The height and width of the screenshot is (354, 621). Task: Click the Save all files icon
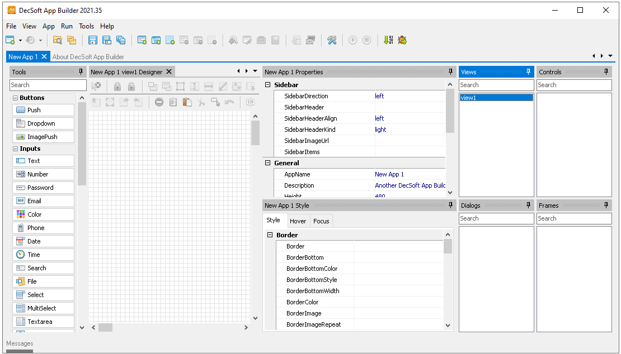[x=121, y=40]
